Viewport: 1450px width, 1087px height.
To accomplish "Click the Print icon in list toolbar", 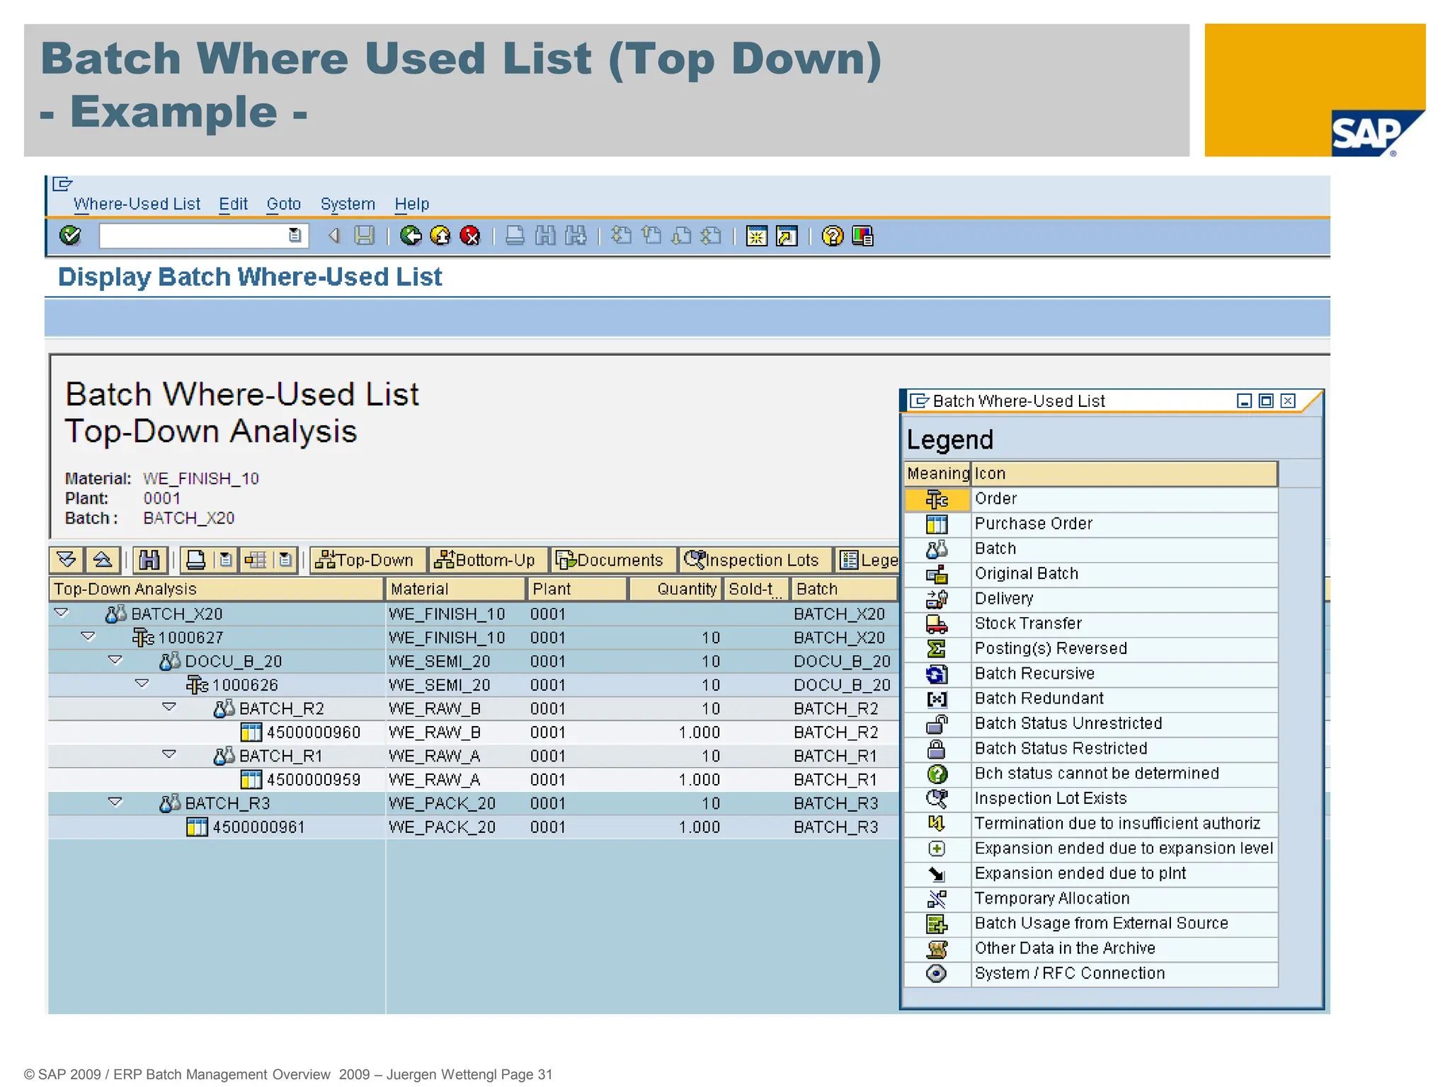I will 195,560.
